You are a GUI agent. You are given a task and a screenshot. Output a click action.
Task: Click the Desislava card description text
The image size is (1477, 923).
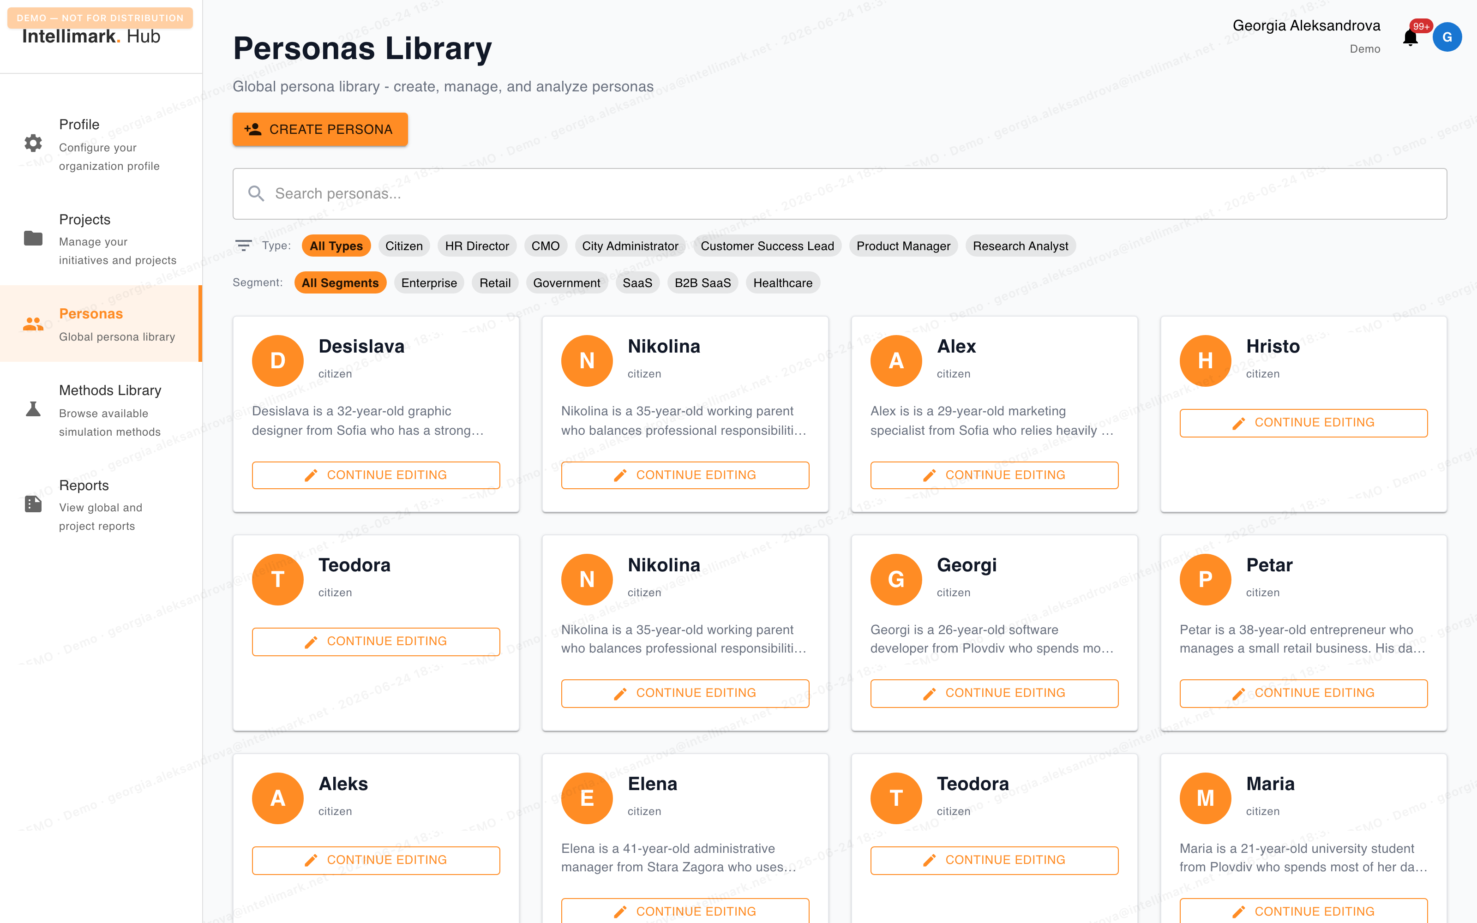tap(367, 420)
